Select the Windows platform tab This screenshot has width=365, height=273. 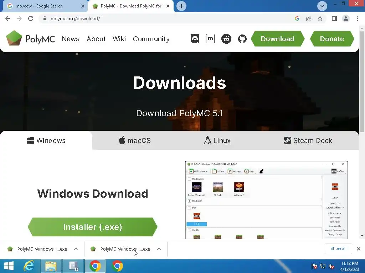(x=46, y=140)
